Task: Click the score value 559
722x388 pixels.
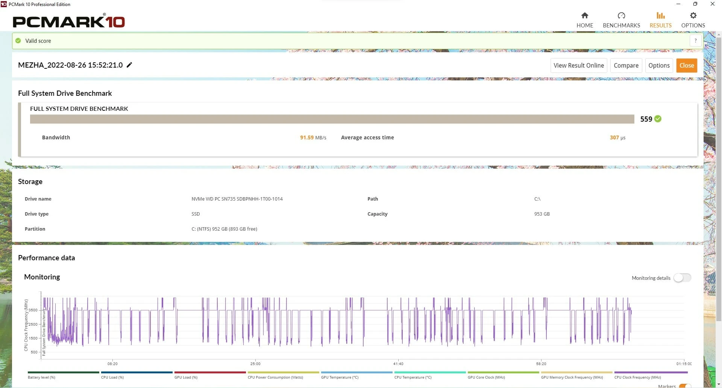Action: pyautogui.click(x=646, y=119)
